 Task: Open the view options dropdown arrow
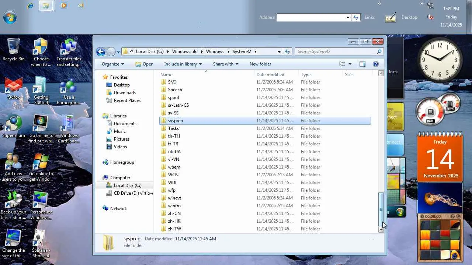(x=350, y=64)
